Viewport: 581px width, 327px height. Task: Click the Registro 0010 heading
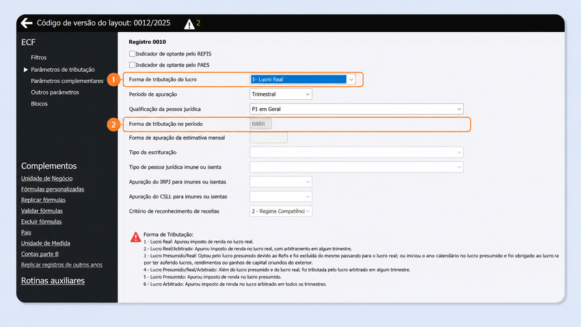(x=148, y=42)
